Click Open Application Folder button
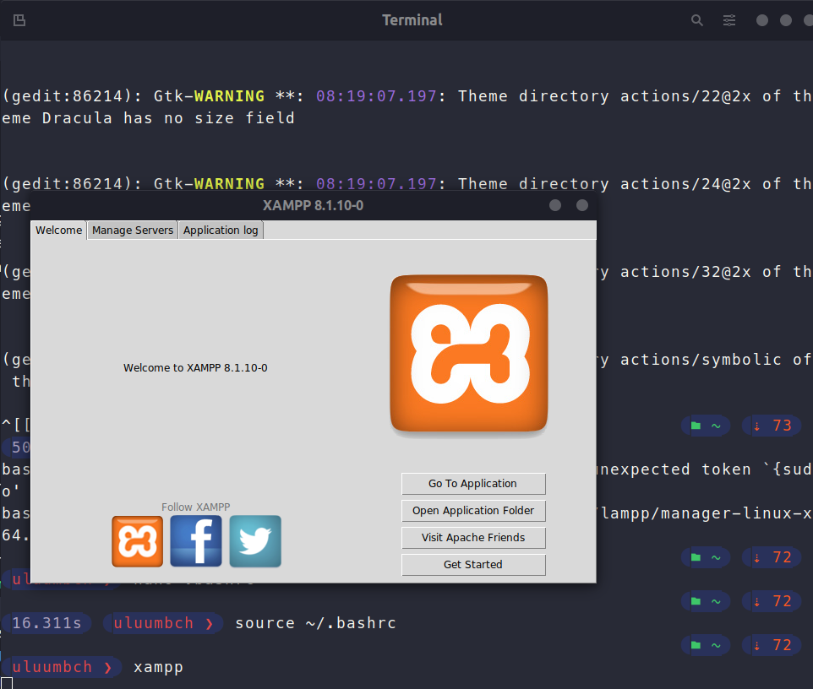Screen dimensions: 813x689 point(473,510)
